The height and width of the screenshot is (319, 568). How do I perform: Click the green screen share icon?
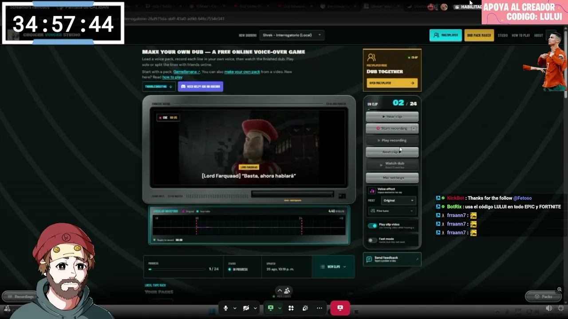tap(270, 308)
